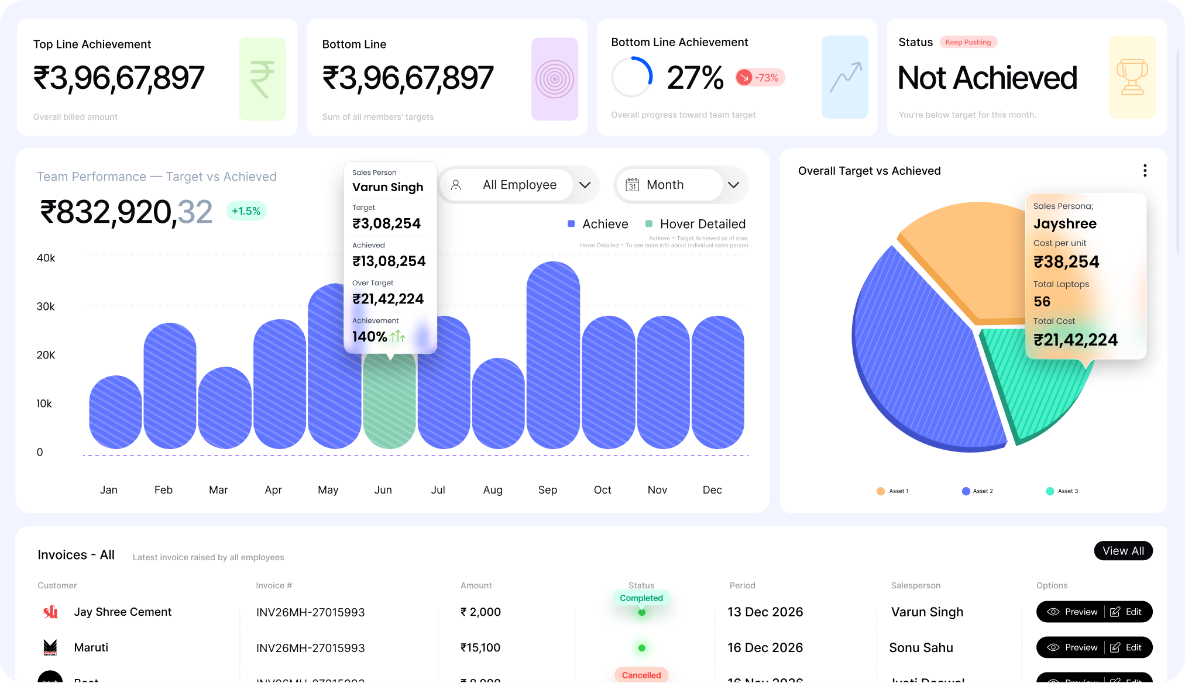Click the target bullseye icon in Bottom Line card
The width and height of the screenshot is (1185, 683).
(x=554, y=80)
